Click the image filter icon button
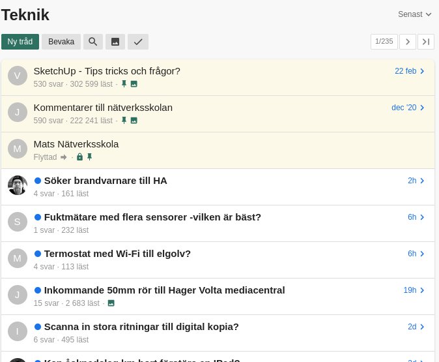This screenshot has width=439, height=362. (x=115, y=42)
